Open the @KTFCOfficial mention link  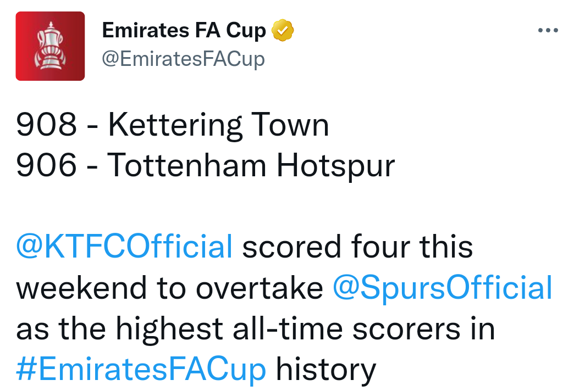124,247
